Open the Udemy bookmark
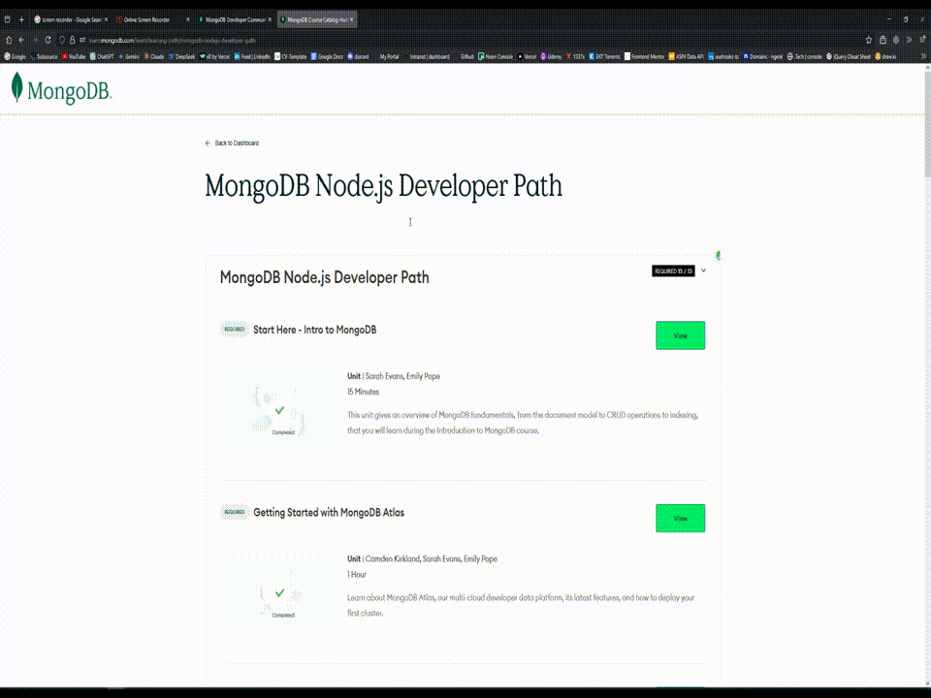This screenshot has height=698, width=931. pos(551,56)
